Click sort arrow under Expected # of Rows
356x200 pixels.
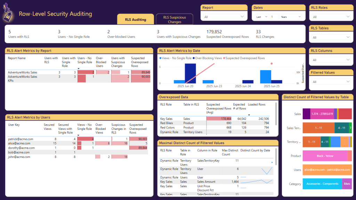click(249, 114)
